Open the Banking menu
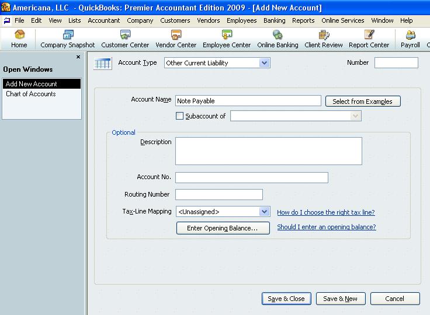 (275, 20)
